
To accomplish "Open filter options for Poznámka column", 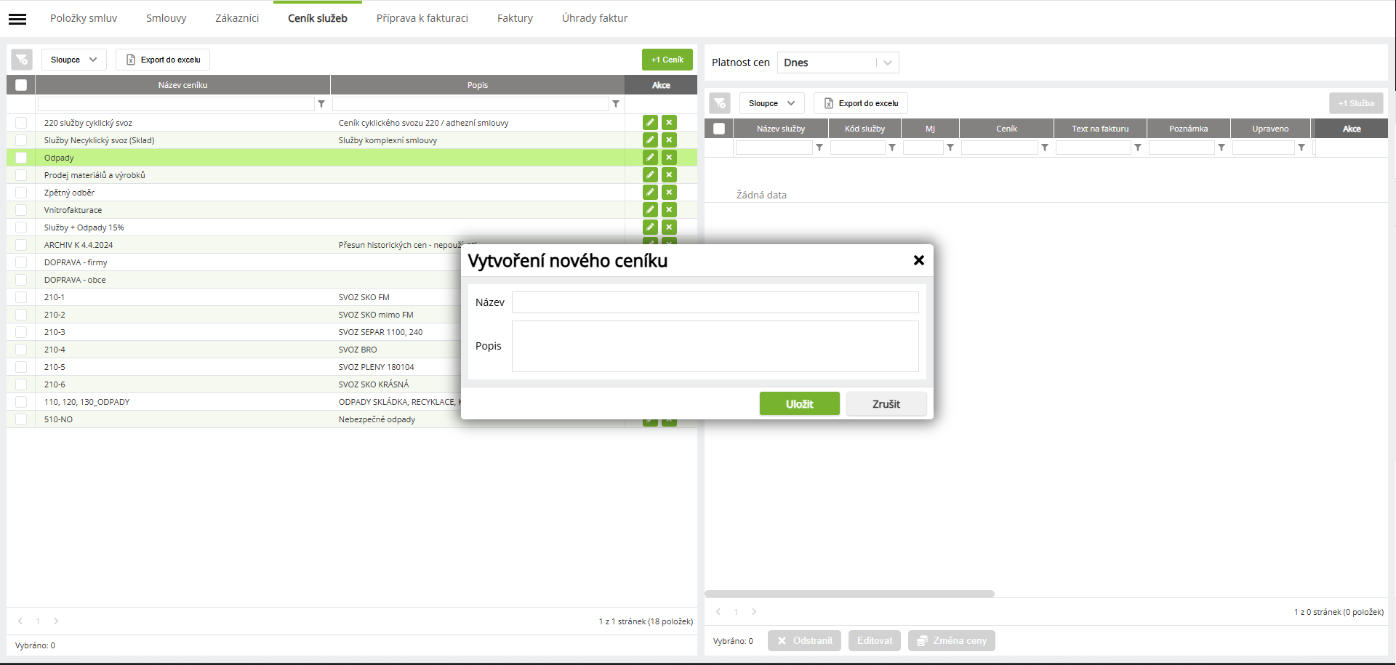I will (x=1221, y=148).
